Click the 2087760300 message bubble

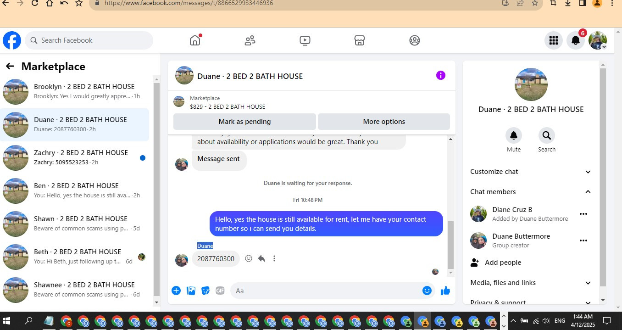coord(216,259)
